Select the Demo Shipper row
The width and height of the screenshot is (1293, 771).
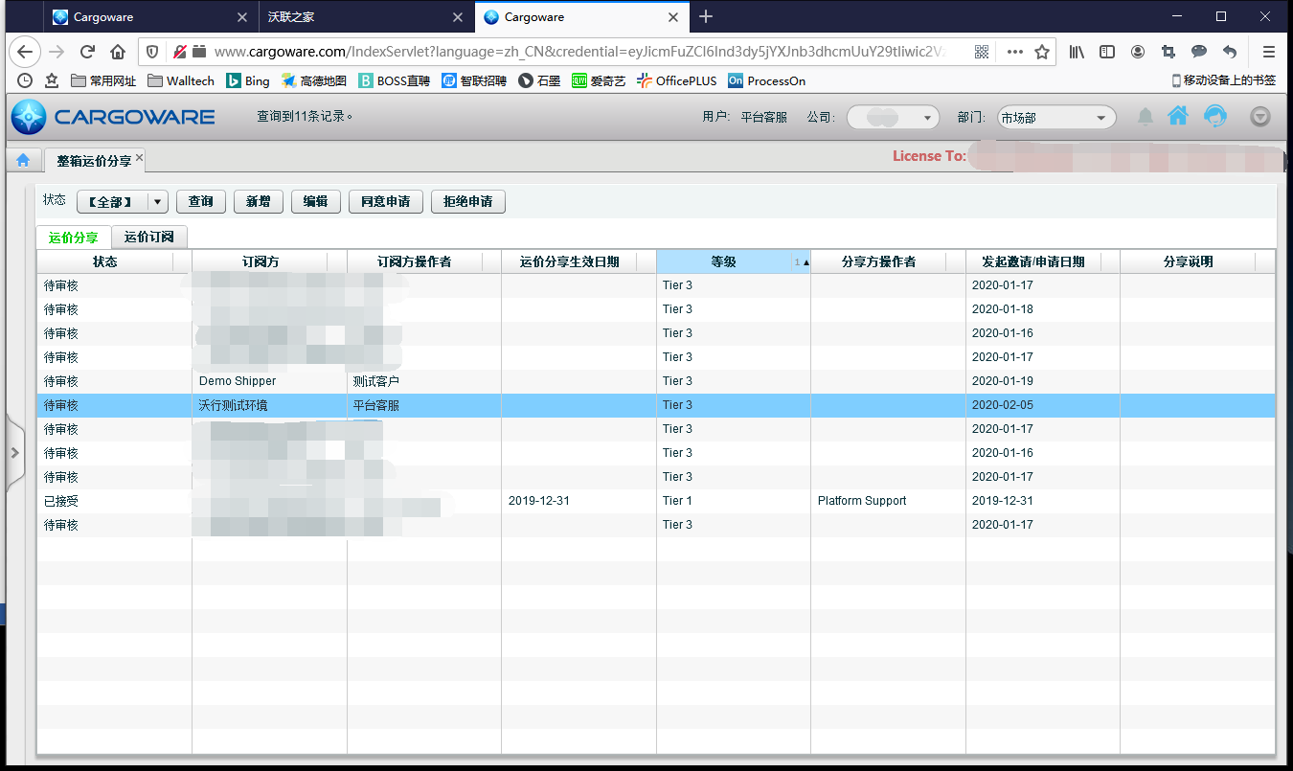coord(238,381)
